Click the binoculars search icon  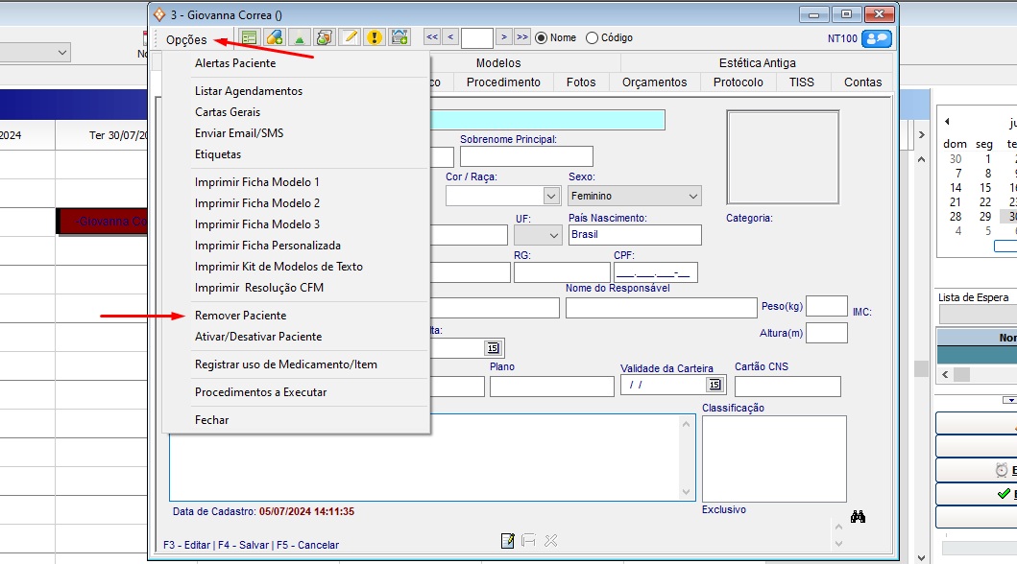click(859, 517)
